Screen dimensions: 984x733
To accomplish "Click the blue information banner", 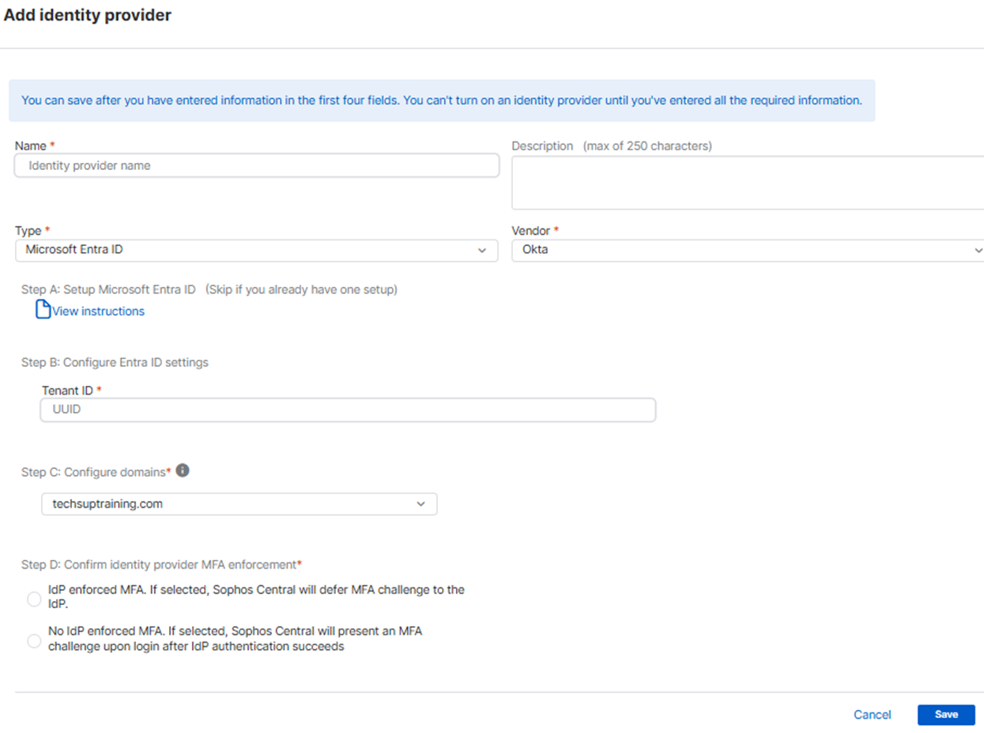I will [442, 100].
